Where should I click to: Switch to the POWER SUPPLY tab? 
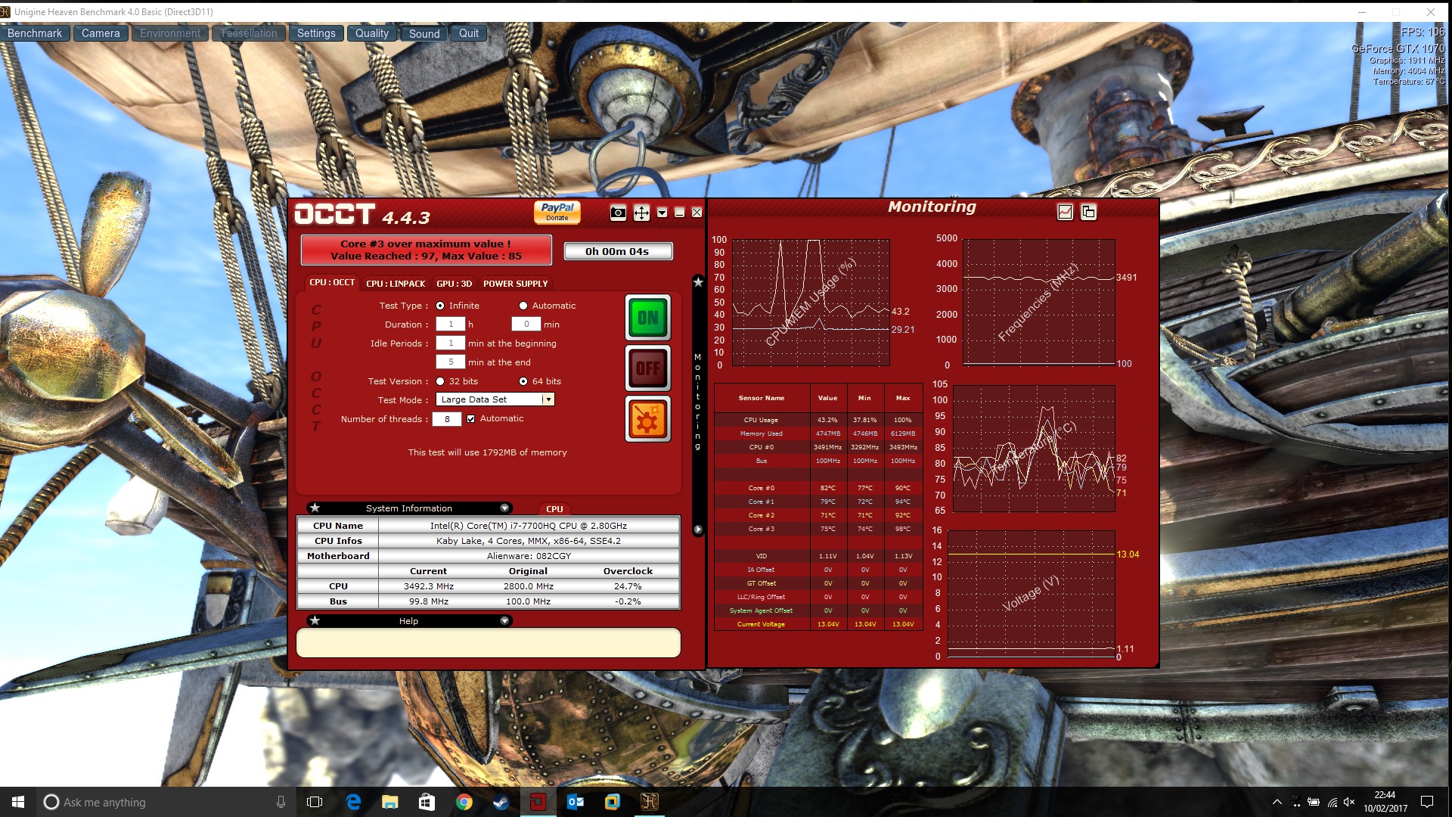point(515,284)
